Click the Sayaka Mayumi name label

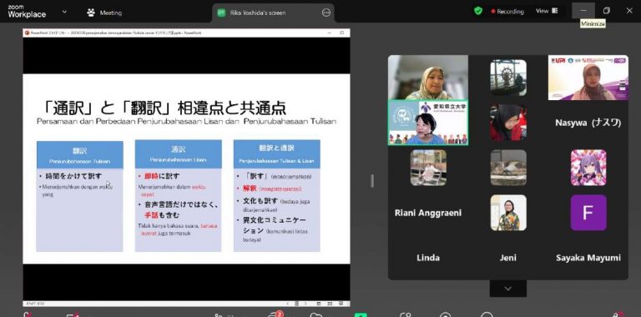[x=588, y=258]
